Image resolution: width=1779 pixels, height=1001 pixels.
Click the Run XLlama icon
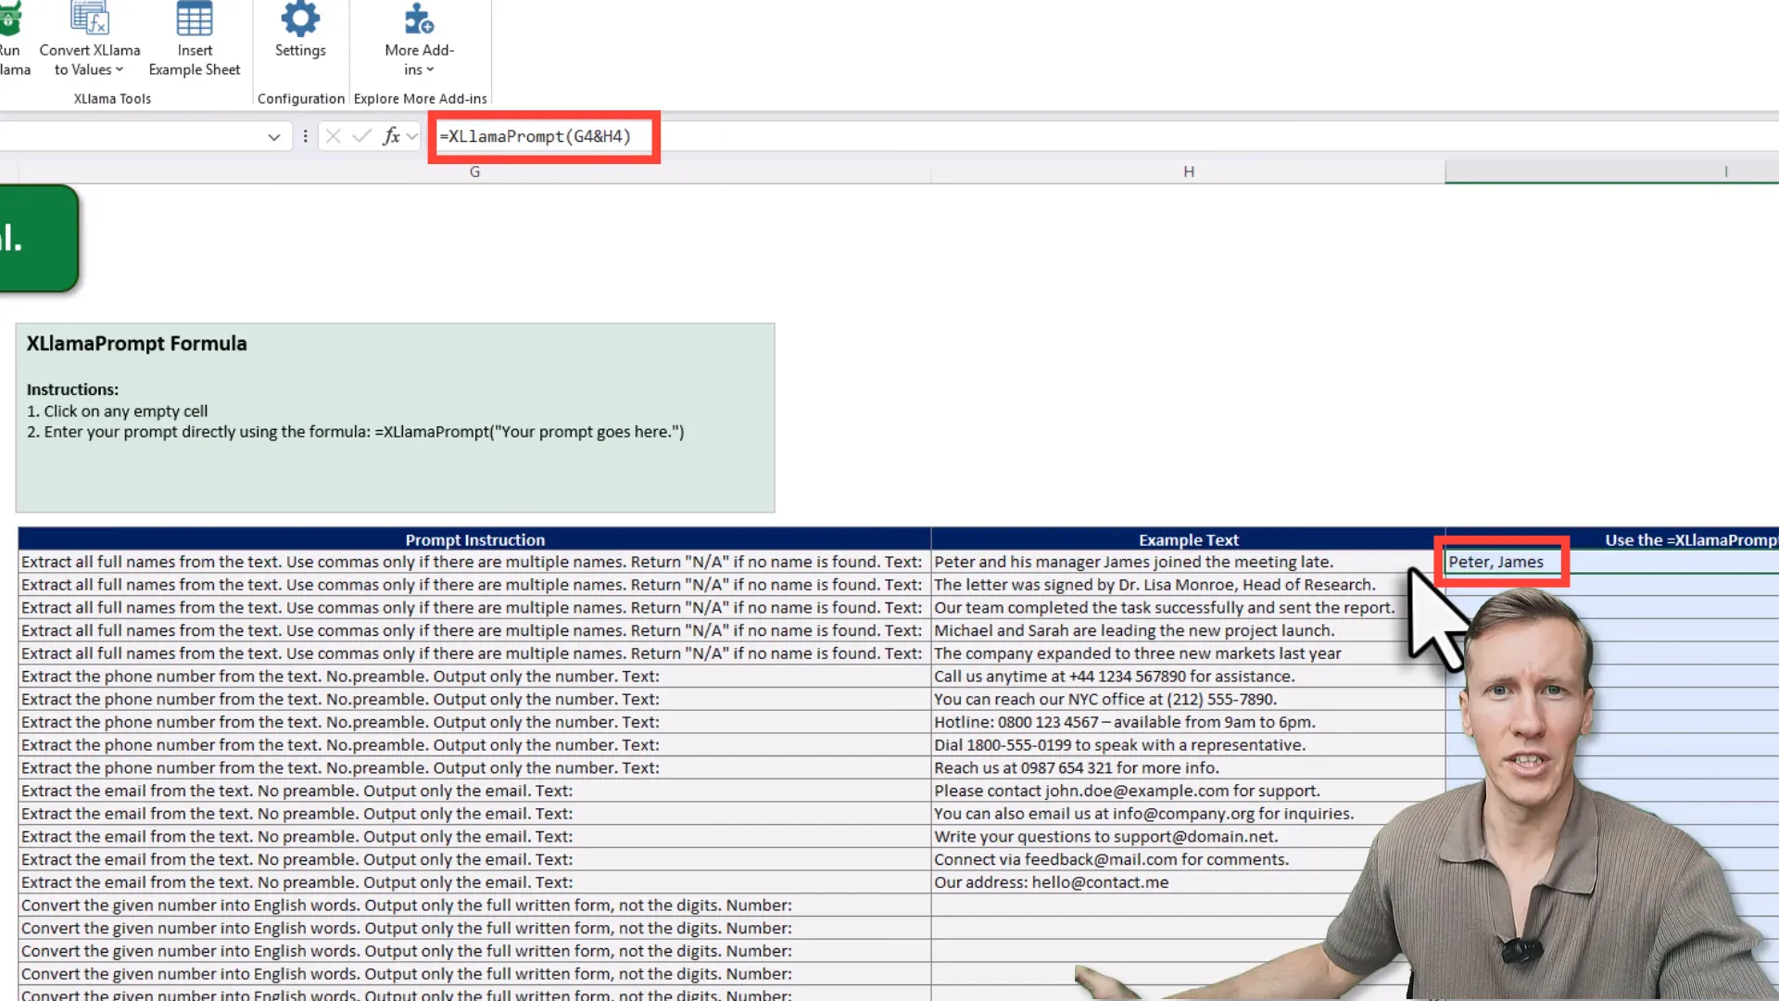point(9,19)
